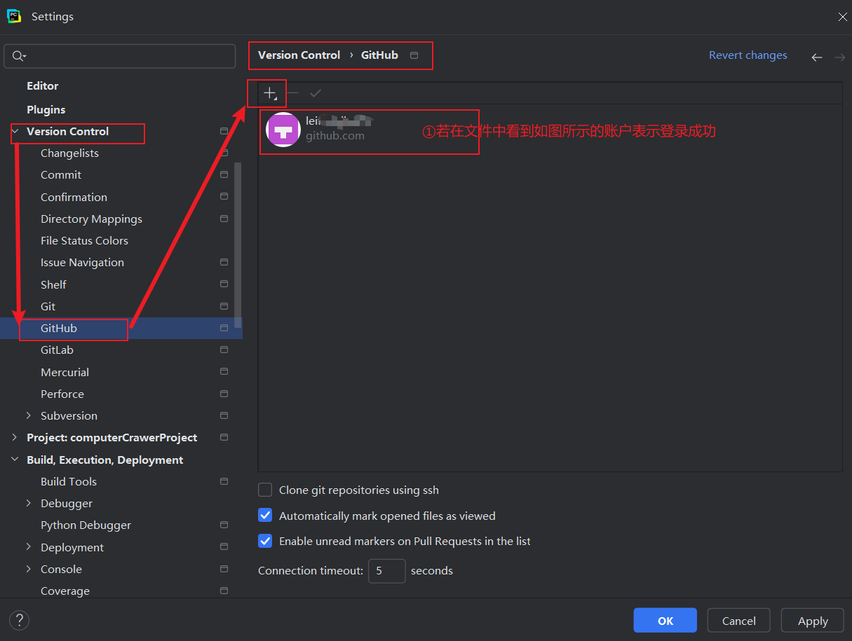
Task: Select Changelists settings page
Action: [69, 153]
